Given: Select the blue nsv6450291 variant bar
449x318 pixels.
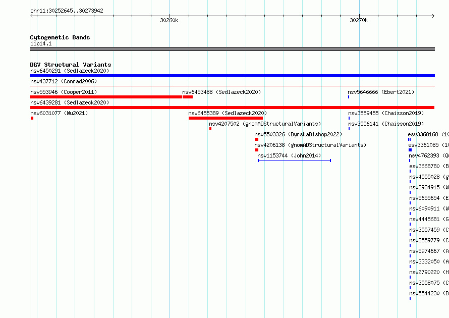Looking at the screenshot, I should [x=232, y=76].
